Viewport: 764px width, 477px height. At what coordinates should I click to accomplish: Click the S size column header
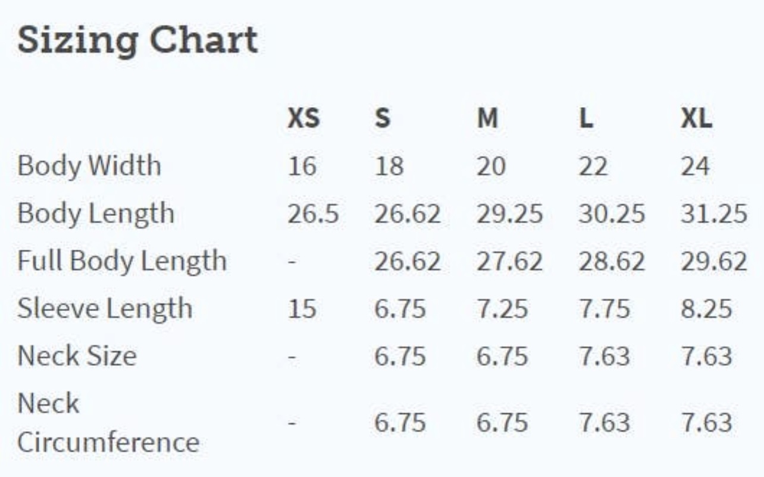tap(383, 119)
